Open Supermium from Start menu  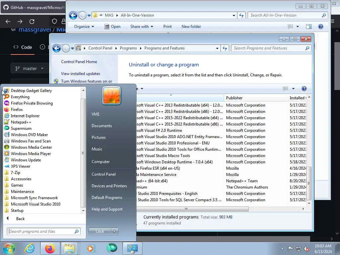pos(21,128)
